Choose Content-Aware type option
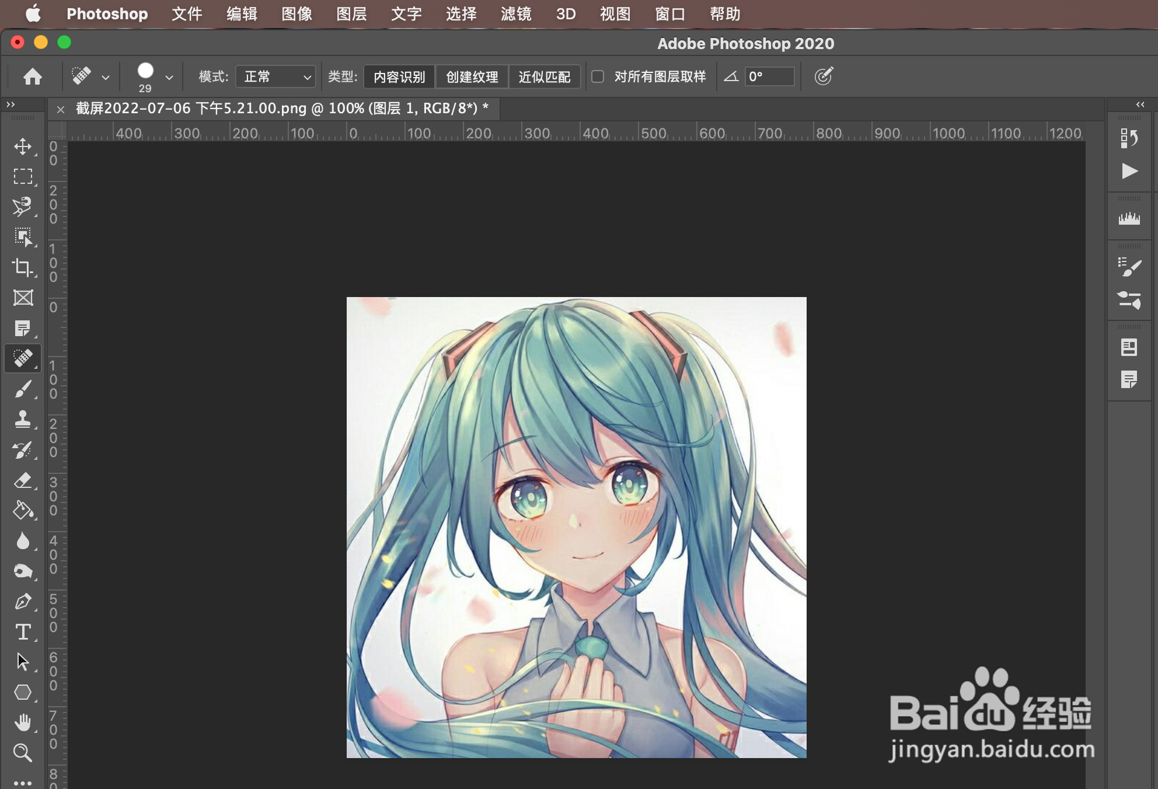 click(400, 77)
